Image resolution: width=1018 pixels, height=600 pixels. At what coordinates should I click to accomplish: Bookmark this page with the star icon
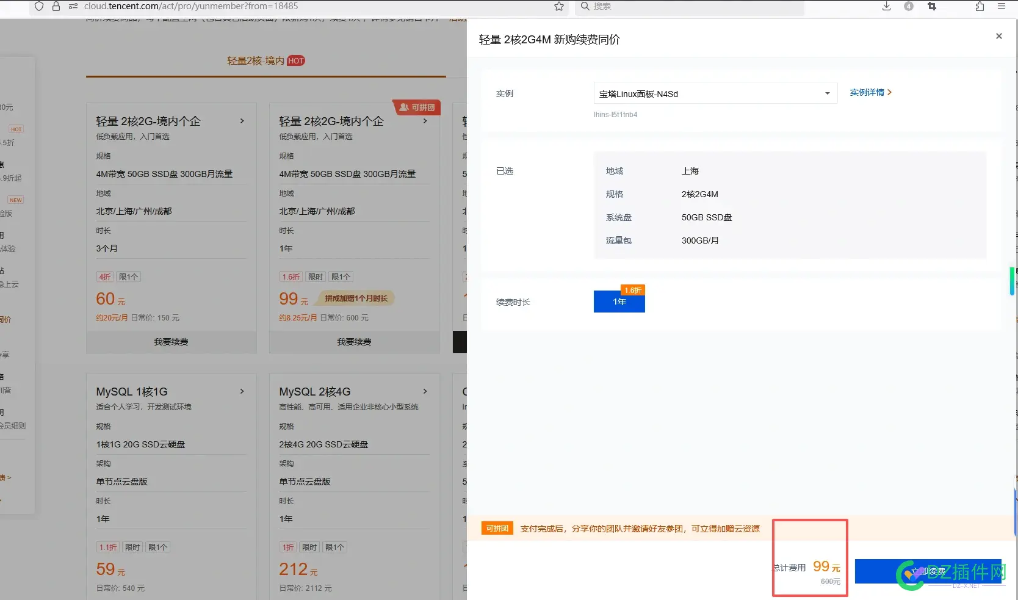tap(559, 6)
